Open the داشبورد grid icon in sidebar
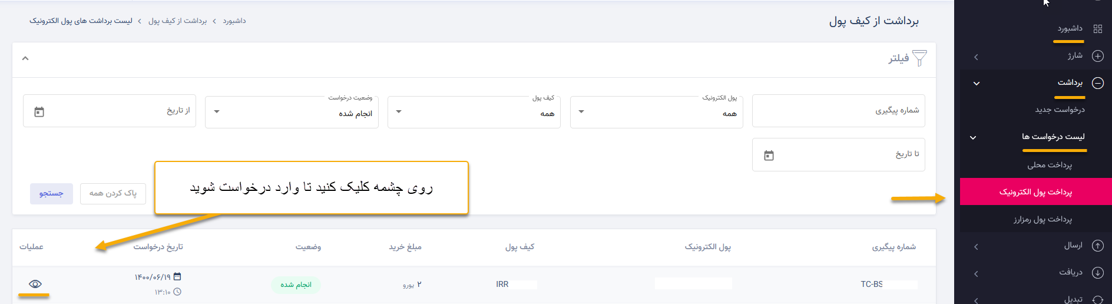The height and width of the screenshot is (304, 1112). [x=1098, y=29]
